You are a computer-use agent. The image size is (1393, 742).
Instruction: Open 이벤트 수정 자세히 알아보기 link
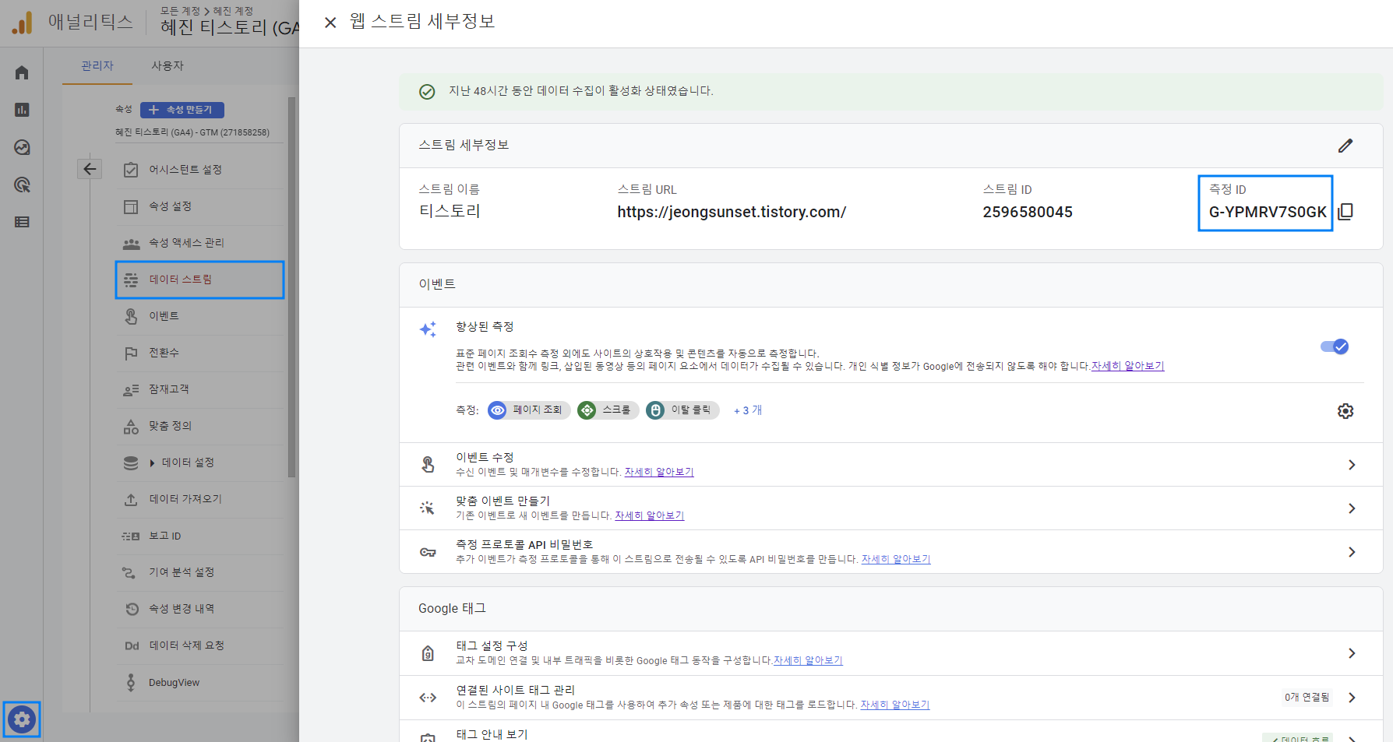pyautogui.click(x=659, y=472)
